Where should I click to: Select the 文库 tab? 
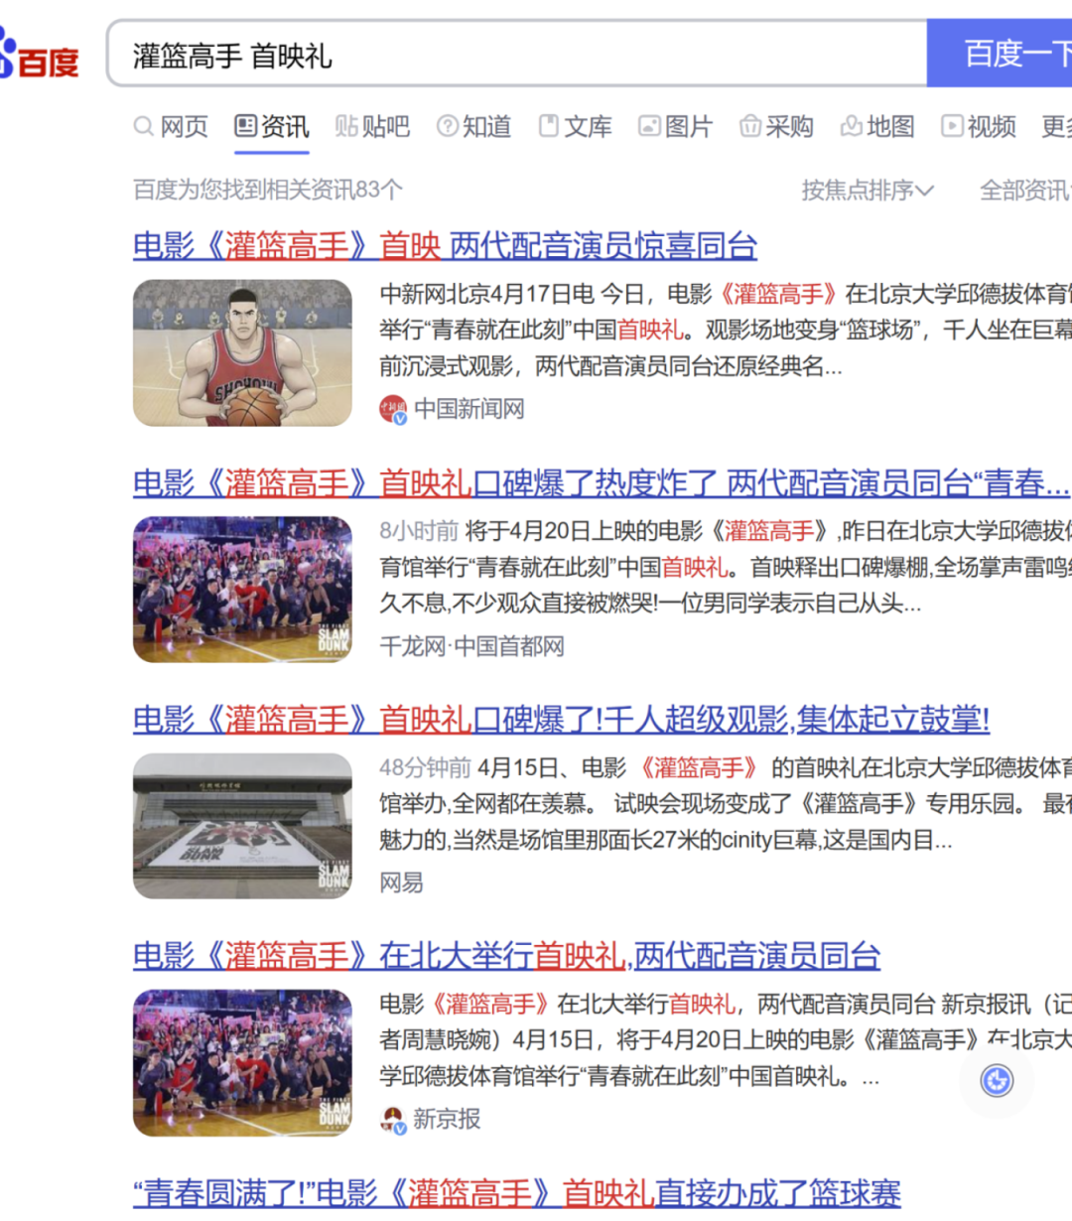point(576,127)
